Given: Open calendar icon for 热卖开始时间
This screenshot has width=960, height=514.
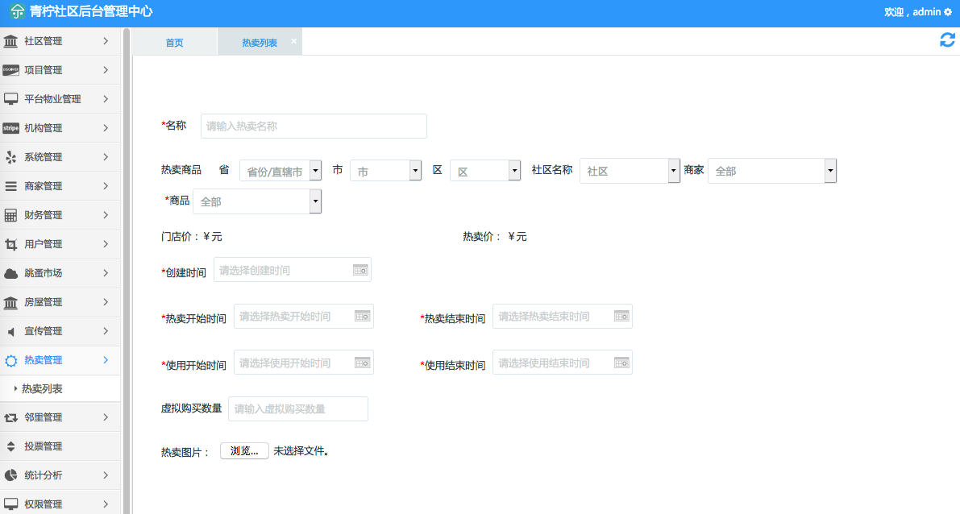Looking at the screenshot, I should click(x=363, y=317).
